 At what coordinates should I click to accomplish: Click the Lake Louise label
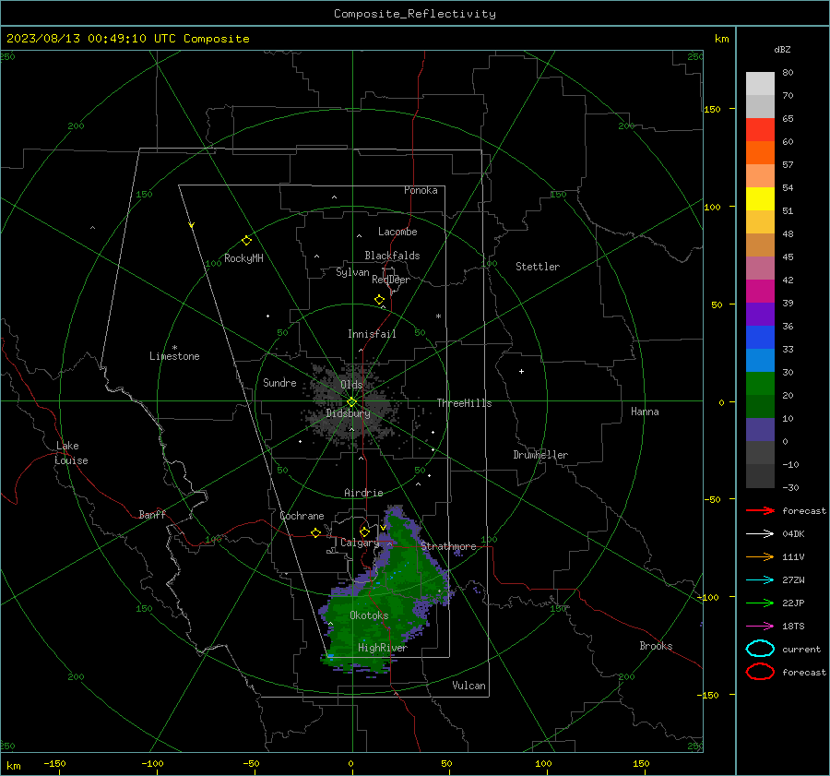click(x=71, y=453)
